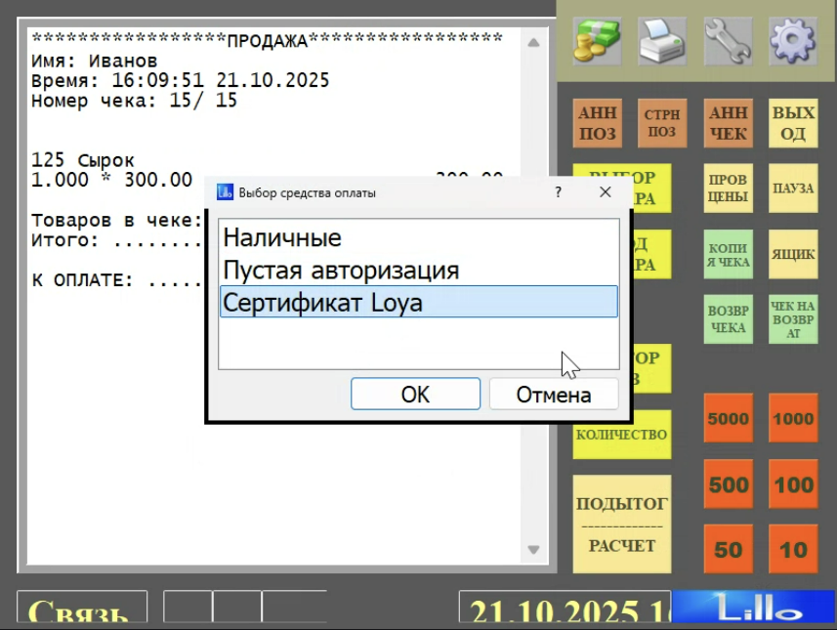Open the gear settings icon
This screenshot has width=837, height=630.
click(792, 42)
